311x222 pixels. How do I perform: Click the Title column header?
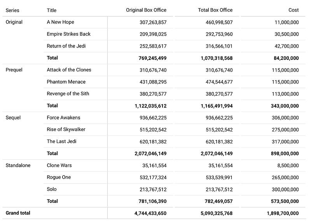[x=52, y=10]
